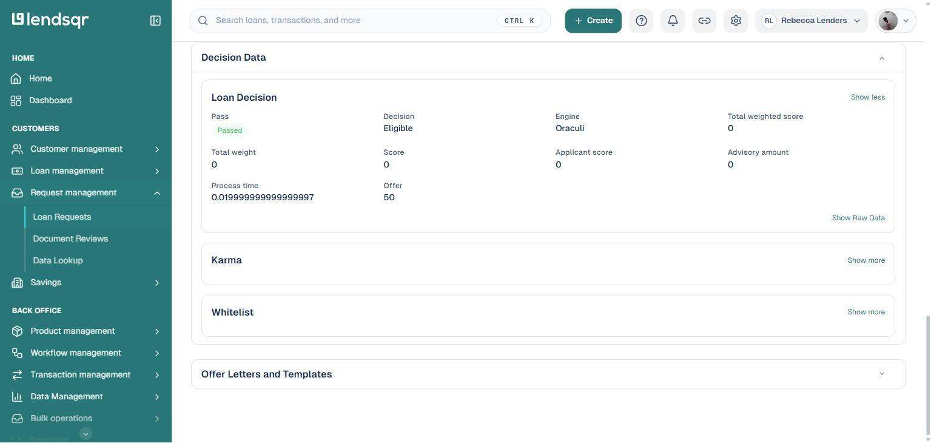931x443 pixels.
Task: Click the Savings icon in the sidebar
Action: pos(18,283)
